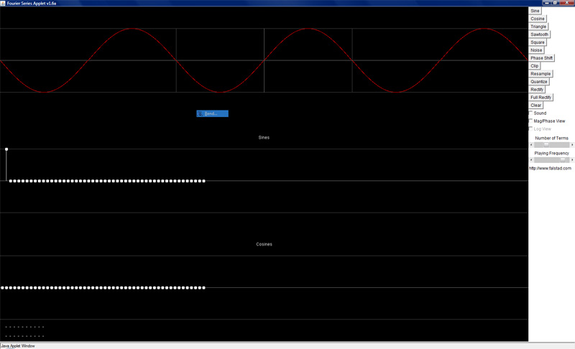Apply Phase Shift to the waveform
The width and height of the screenshot is (575, 349).
tap(541, 58)
